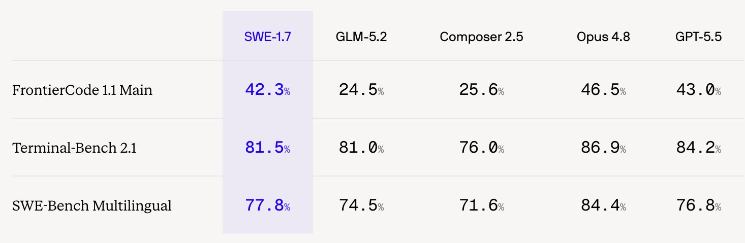This screenshot has height=243, width=745.
Task: Click Opus 4.8's 46.5% FrontierCode score
Action: [603, 90]
